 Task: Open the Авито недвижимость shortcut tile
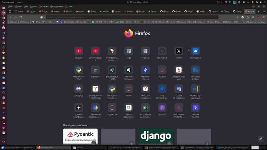click(x=129, y=107)
